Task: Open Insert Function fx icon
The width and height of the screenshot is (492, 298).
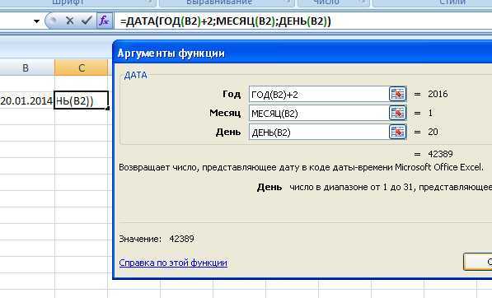Action: click(x=104, y=21)
